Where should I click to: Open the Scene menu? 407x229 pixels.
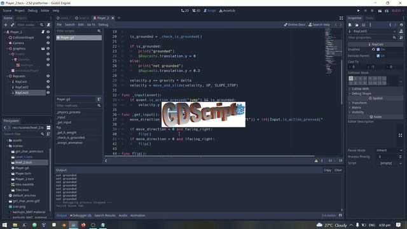coord(7,11)
